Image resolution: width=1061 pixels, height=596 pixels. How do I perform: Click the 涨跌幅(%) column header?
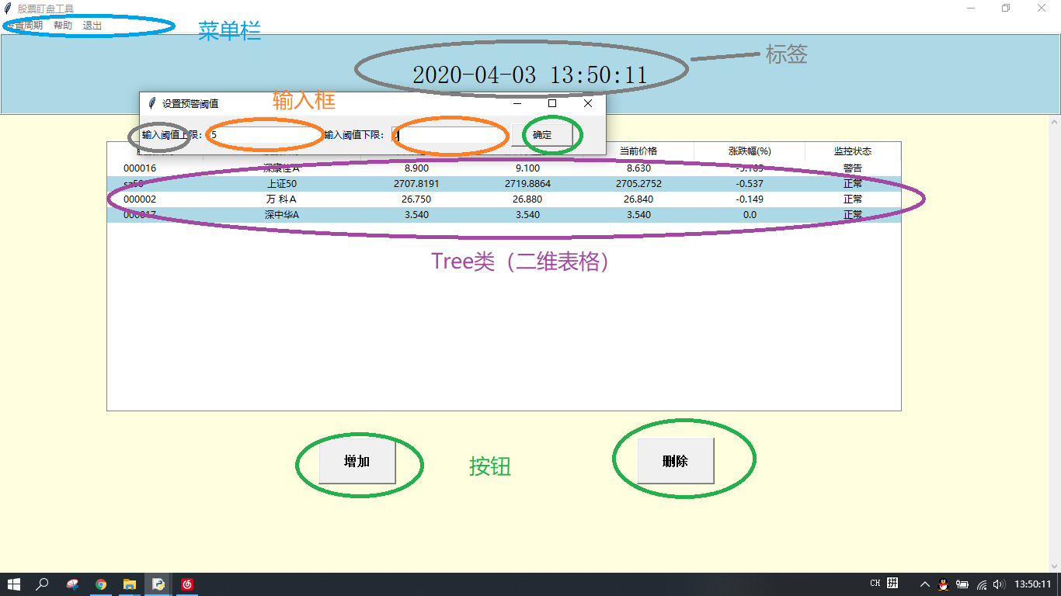pos(750,151)
